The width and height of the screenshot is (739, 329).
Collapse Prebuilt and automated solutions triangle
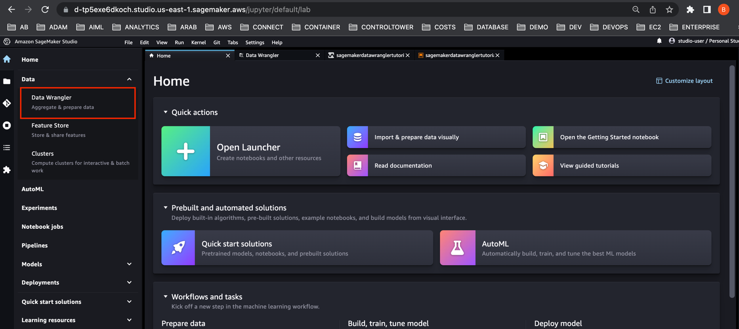click(x=165, y=208)
